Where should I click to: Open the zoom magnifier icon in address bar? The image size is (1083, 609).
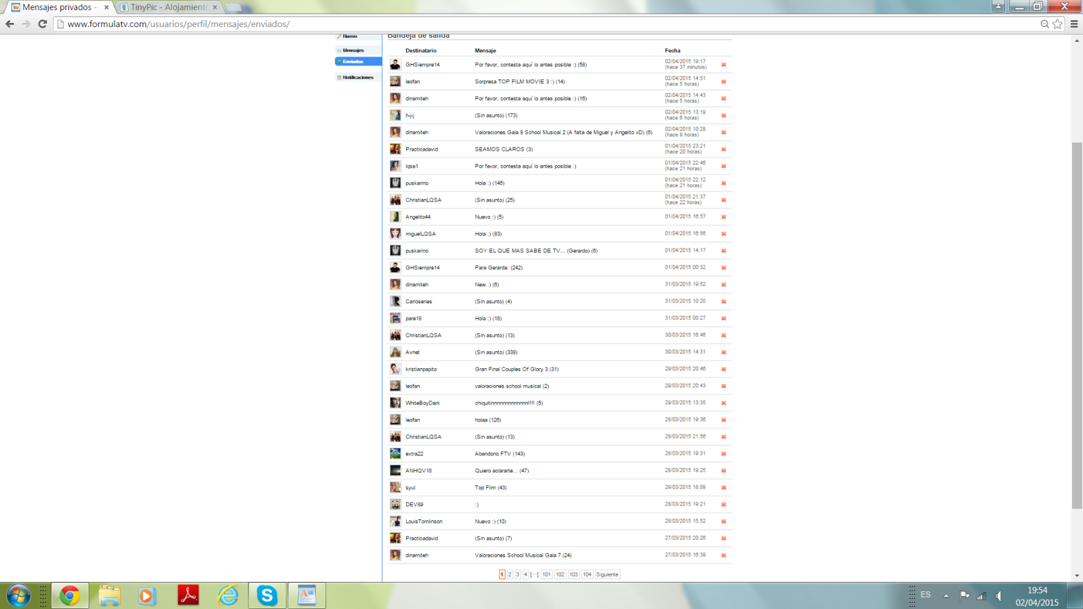pos(1044,24)
